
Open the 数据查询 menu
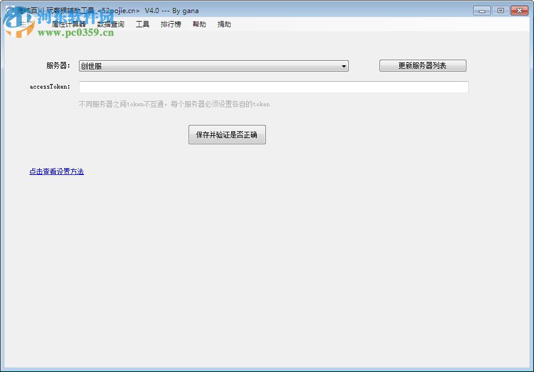tap(111, 24)
